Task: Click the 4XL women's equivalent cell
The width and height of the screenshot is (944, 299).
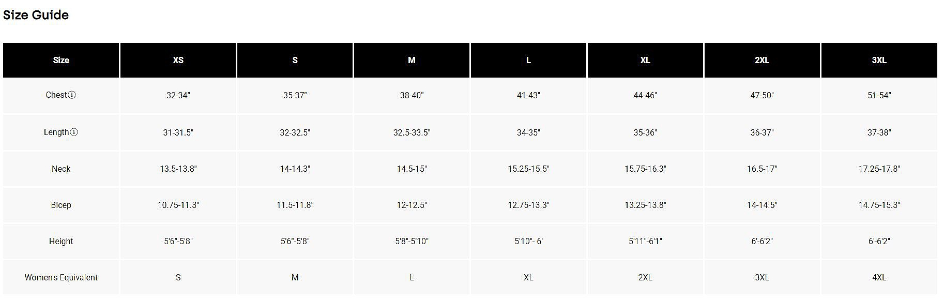Action: click(x=879, y=278)
